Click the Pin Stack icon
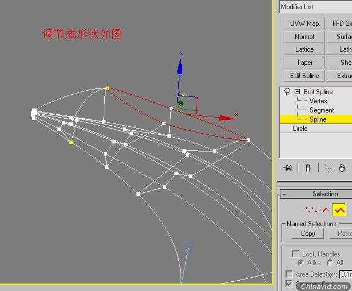352x291 pixels. pos(287,168)
